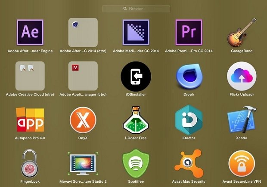Click the 'iDoctor' label text
Viewport: 267px width, 187px height.
point(189,138)
